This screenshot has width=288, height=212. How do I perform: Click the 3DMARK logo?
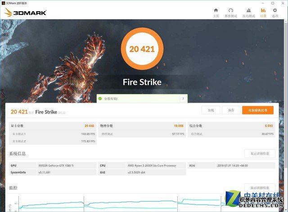point(25,13)
